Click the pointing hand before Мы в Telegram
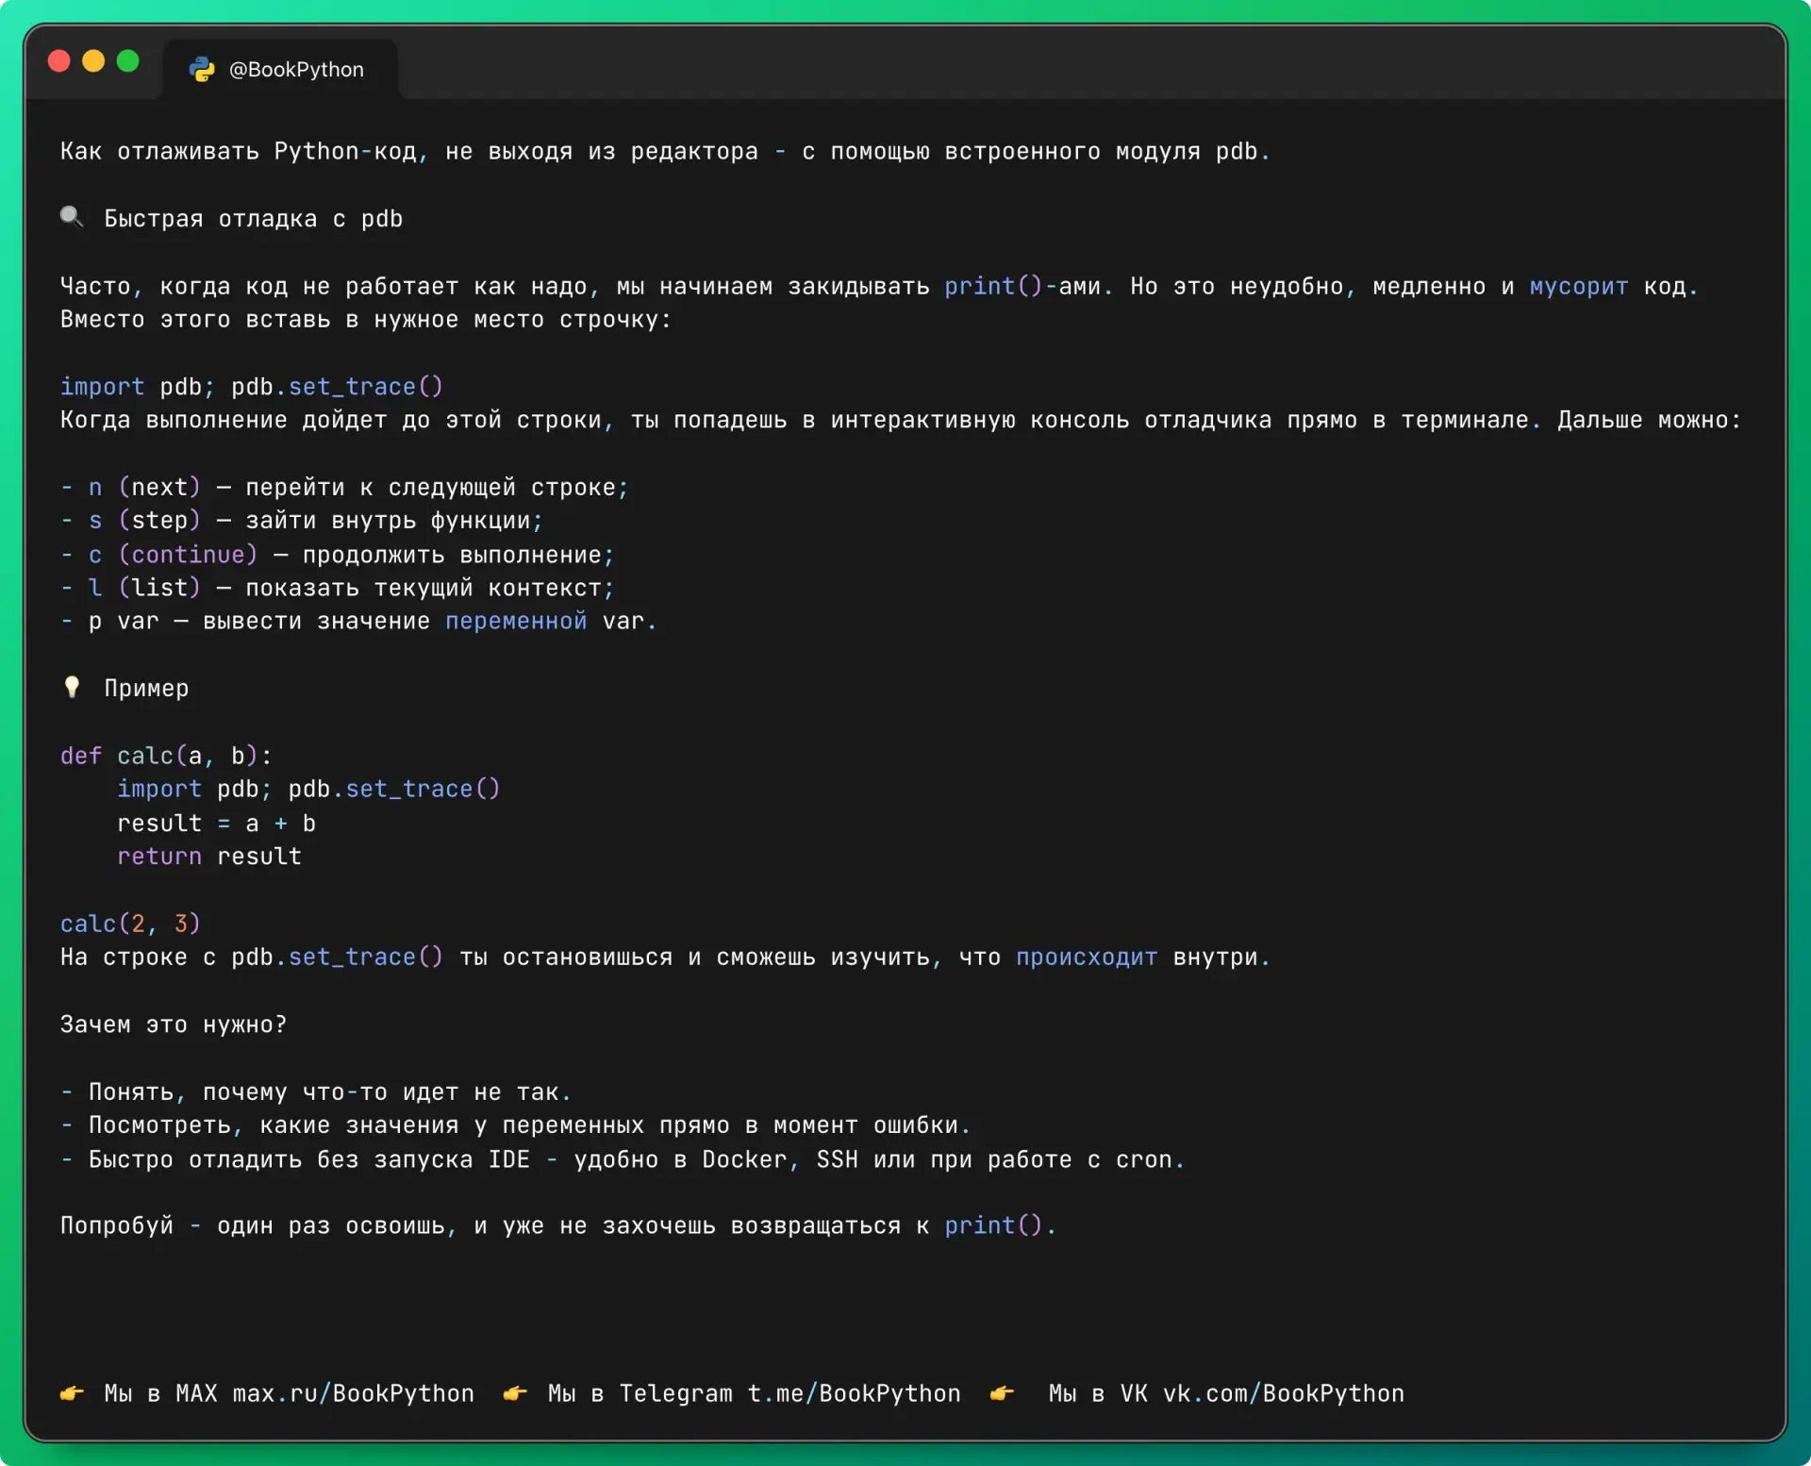Viewport: 1811px width, 1466px height. [515, 1392]
